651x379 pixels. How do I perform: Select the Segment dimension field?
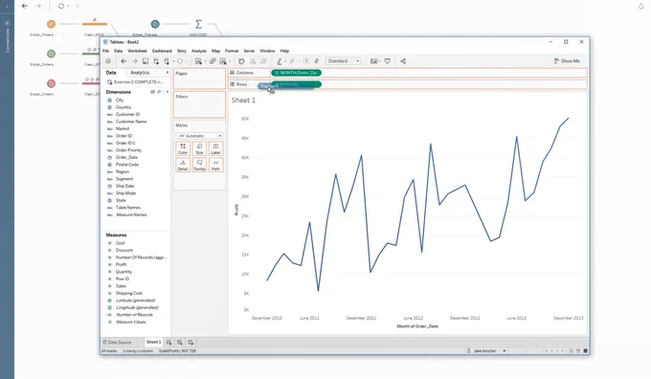point(124,179)
